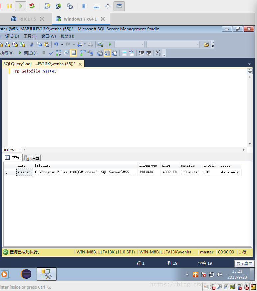Parse the query with the blue checkmark
The width and height of the screenshot is (257, 291).
coord(51,53)
